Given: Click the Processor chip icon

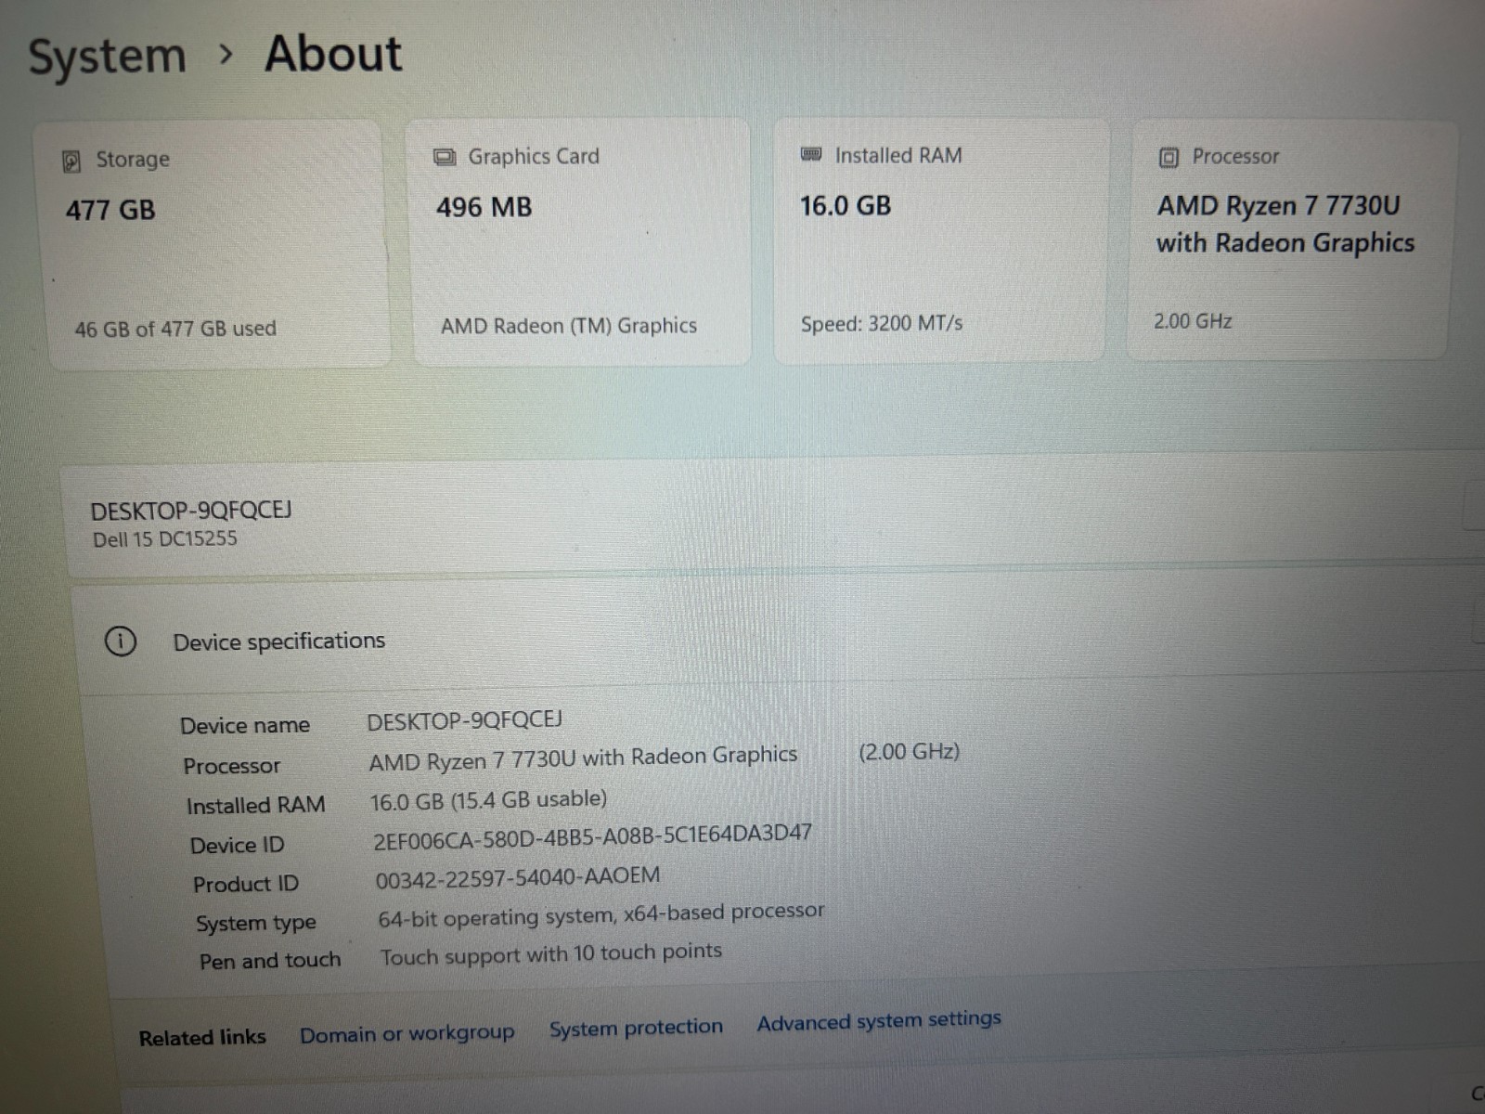Looking at the screenshot, I should pos(1169,158).
